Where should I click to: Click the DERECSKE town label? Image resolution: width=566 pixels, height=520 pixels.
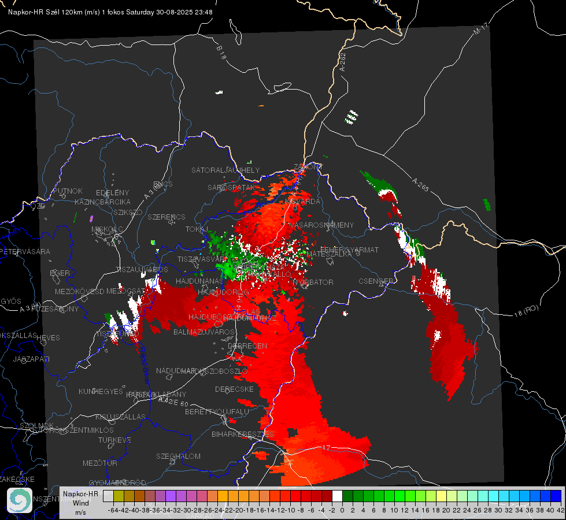click(x=234, y=389)
